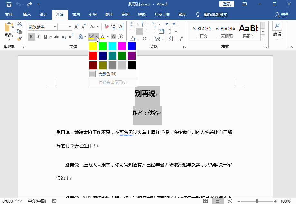Viewport: 296px width, 204px height.
Task: Click the Format Painter brush icon
Action: coord(19,39)
